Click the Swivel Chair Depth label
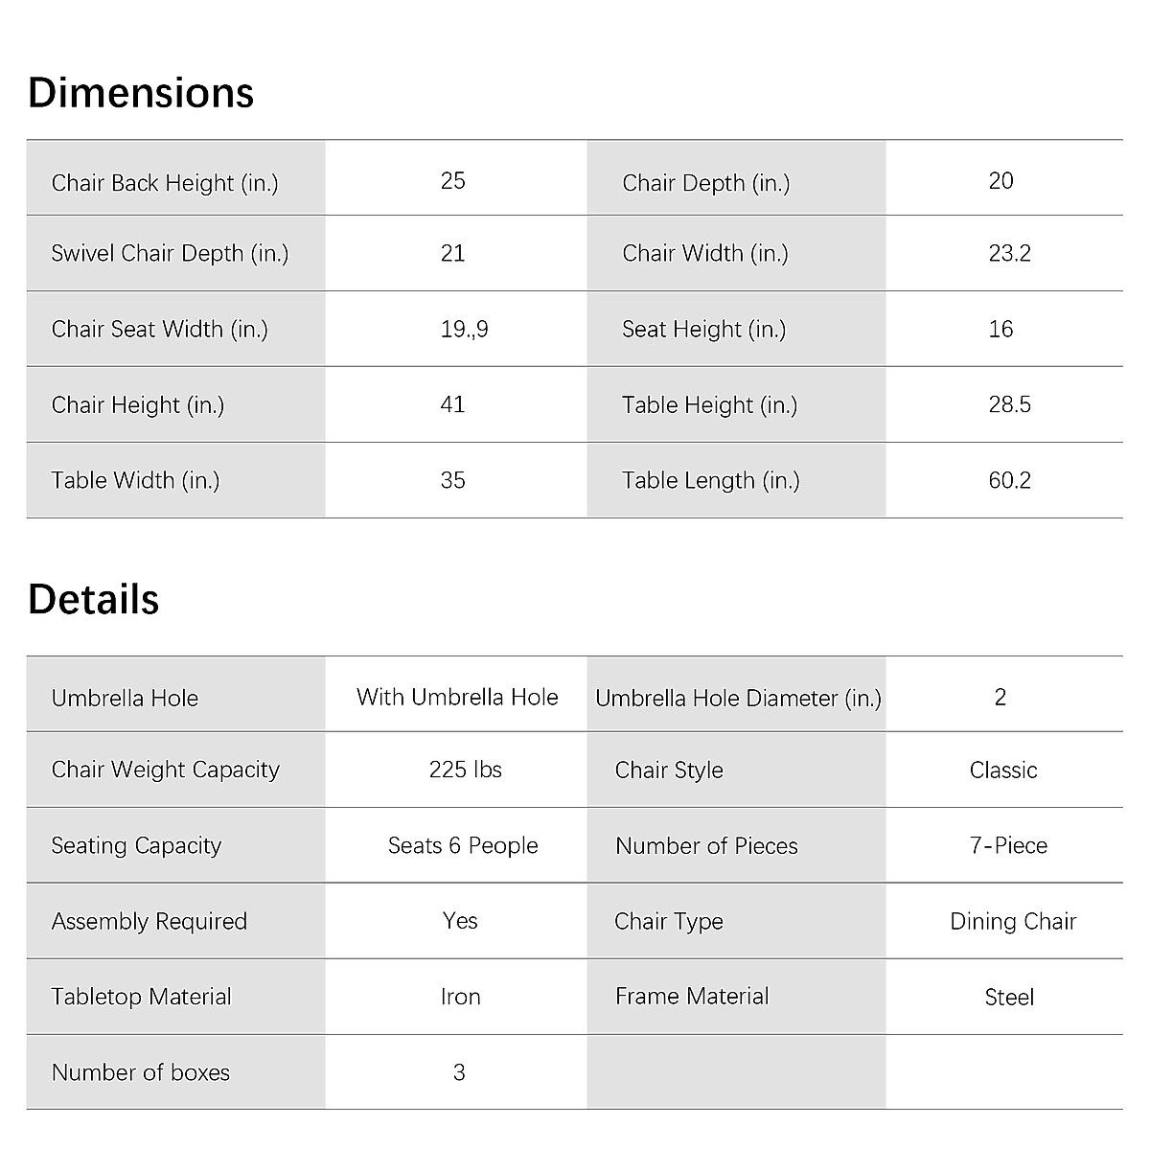Screen dimensions: 1150x1150 [x=170, y=253]
